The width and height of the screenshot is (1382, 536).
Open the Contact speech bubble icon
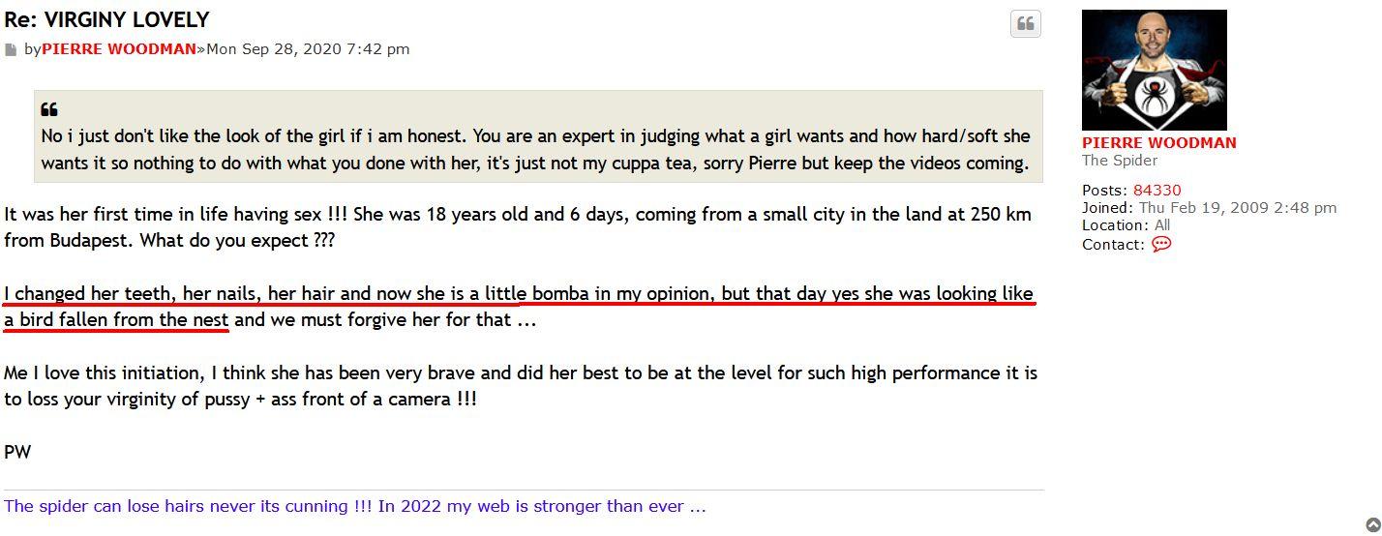(1161, 245)
